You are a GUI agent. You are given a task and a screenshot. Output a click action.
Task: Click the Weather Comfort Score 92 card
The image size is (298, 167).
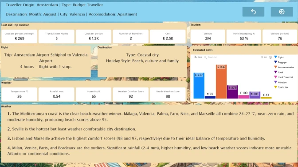pyautogui.click(x=130, y=94)
